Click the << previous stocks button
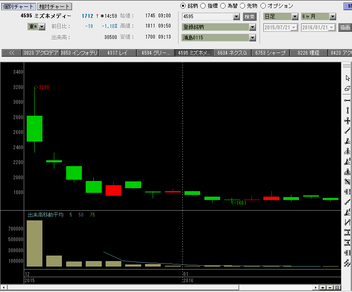 [12, 53]
